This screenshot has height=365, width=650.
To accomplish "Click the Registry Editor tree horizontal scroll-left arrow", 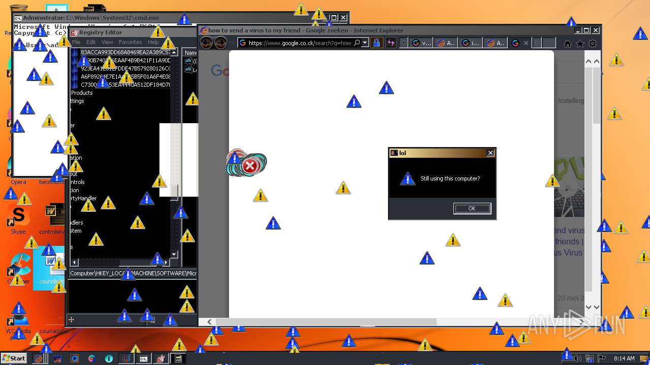I will 75,262.
